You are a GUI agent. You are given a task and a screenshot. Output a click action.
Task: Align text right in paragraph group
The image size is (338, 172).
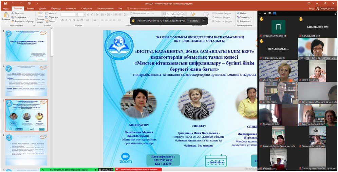tap(110, 20)
